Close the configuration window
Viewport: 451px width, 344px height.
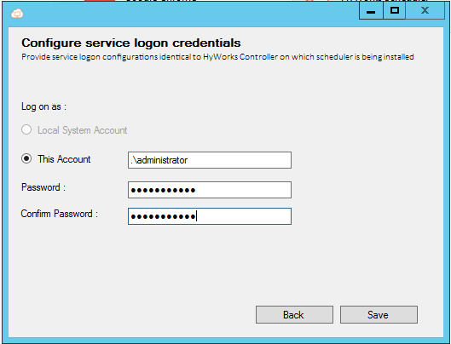point(425,11)
